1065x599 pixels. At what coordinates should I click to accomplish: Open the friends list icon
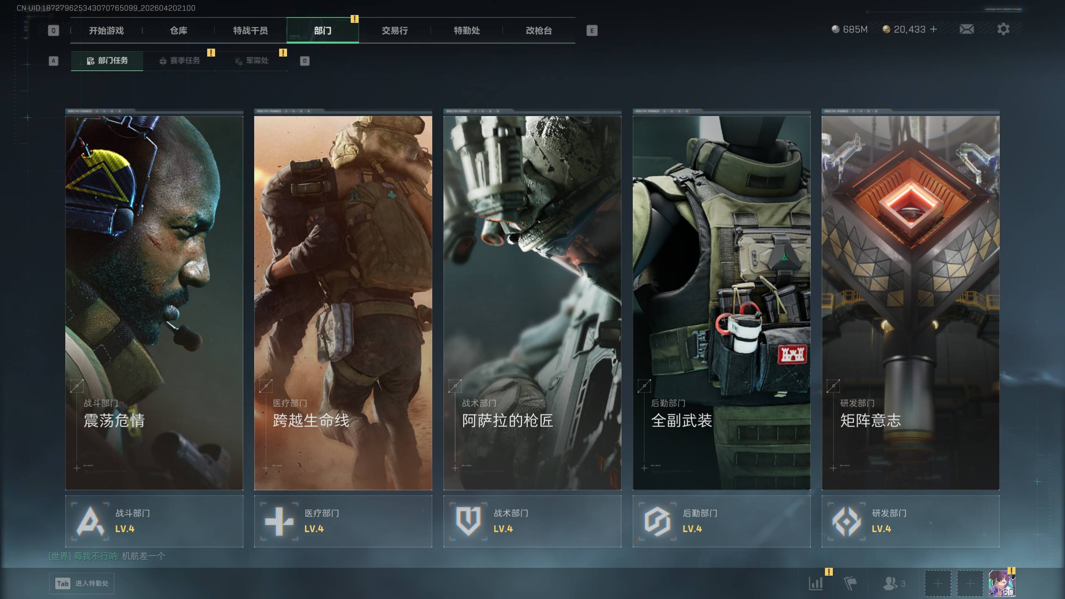tap(890, 583)
